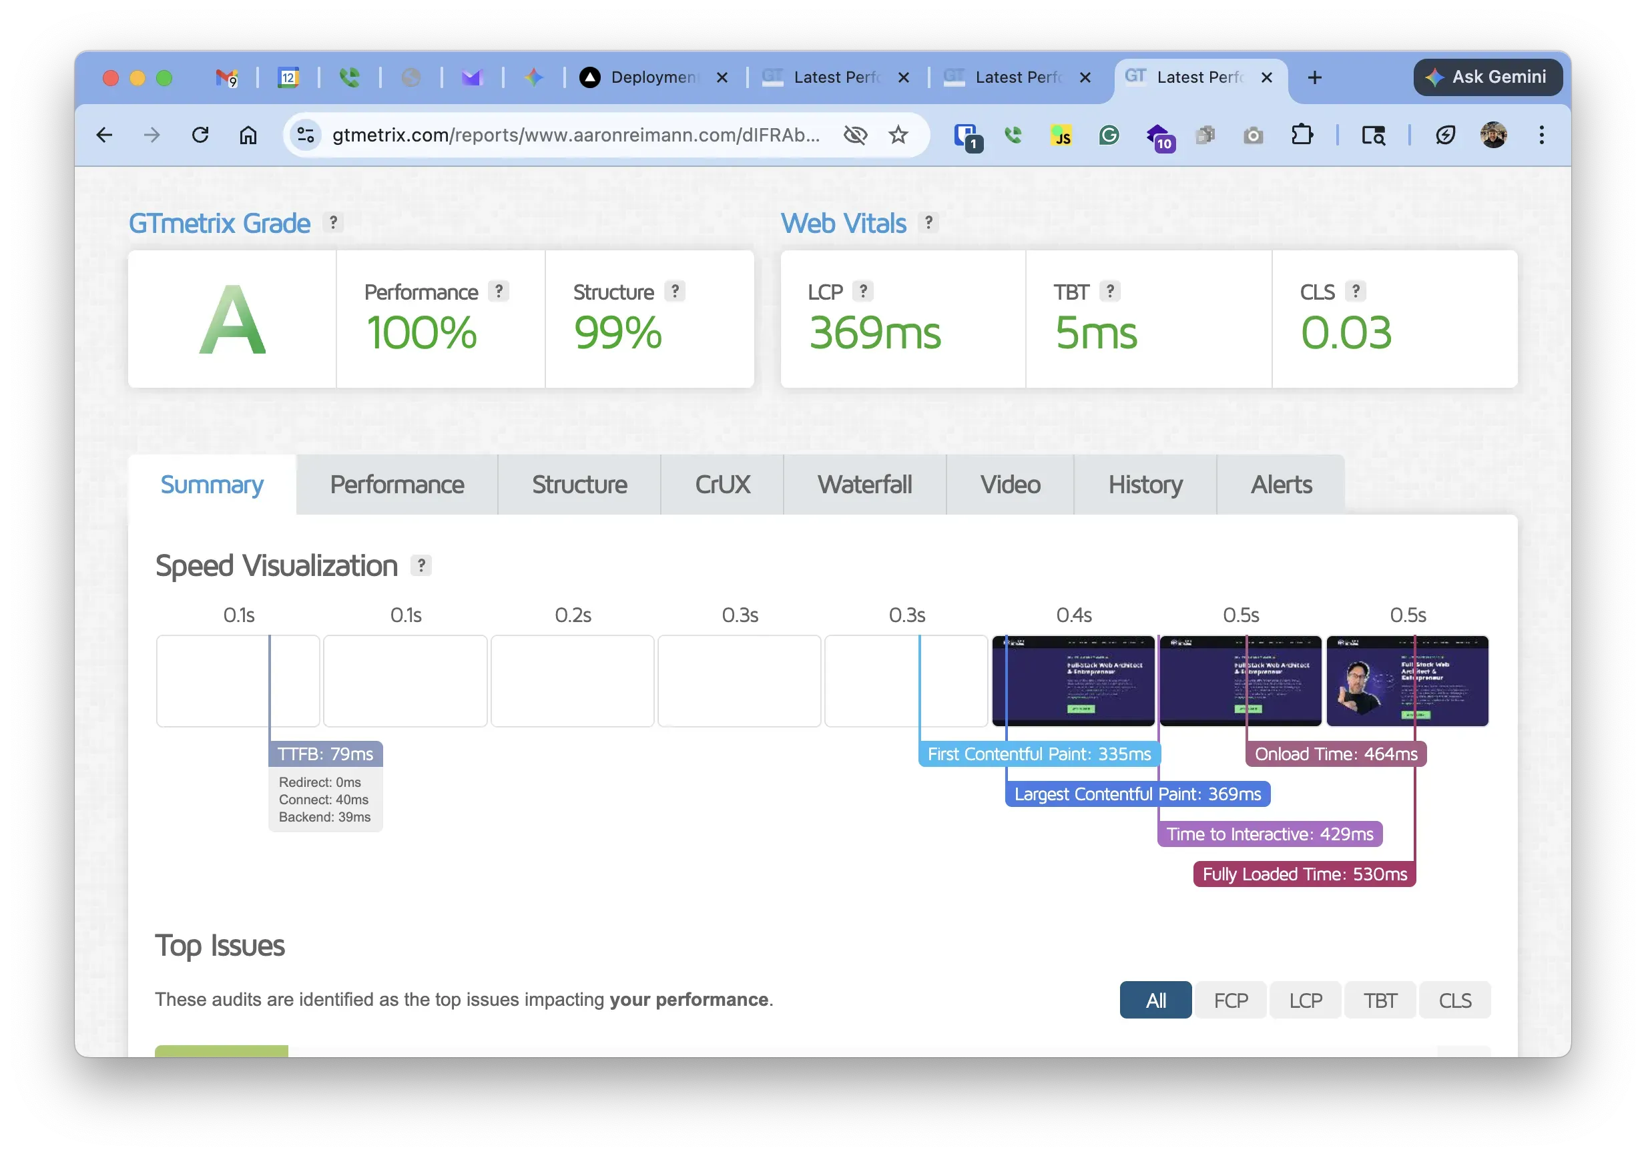
Task: Open the Chrome profile avatar
Action: tap(1494, 135)
